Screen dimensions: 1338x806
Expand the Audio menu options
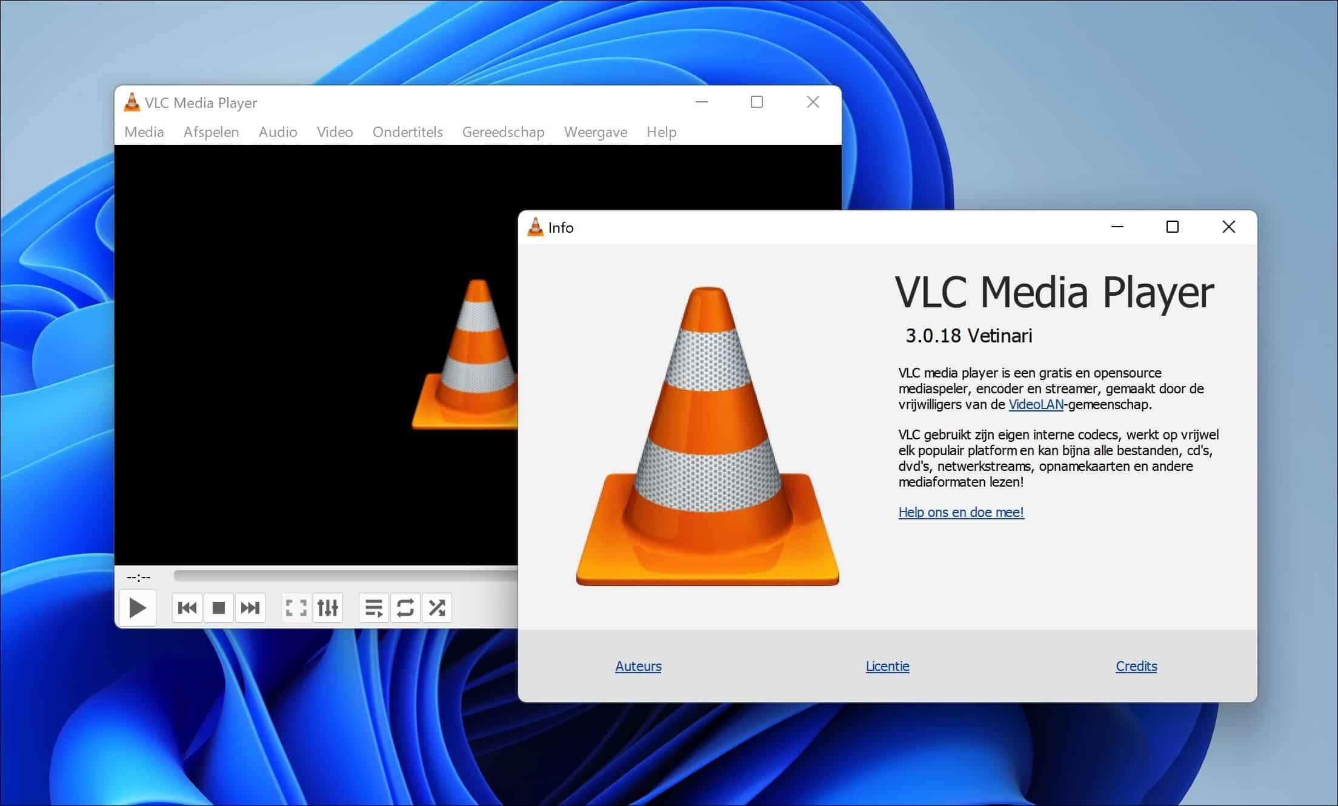278,132
